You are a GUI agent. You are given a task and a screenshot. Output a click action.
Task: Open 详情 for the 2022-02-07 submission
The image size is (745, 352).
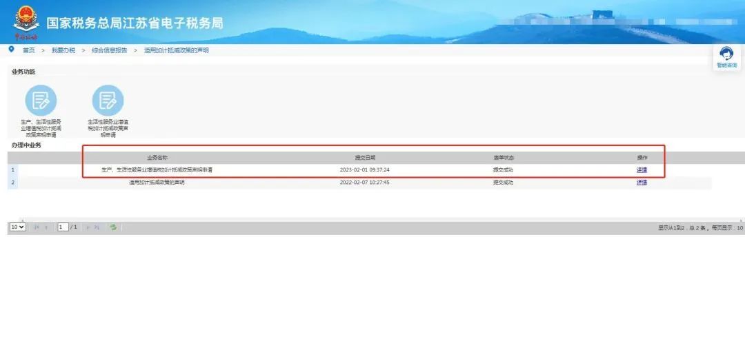point(642,182)
